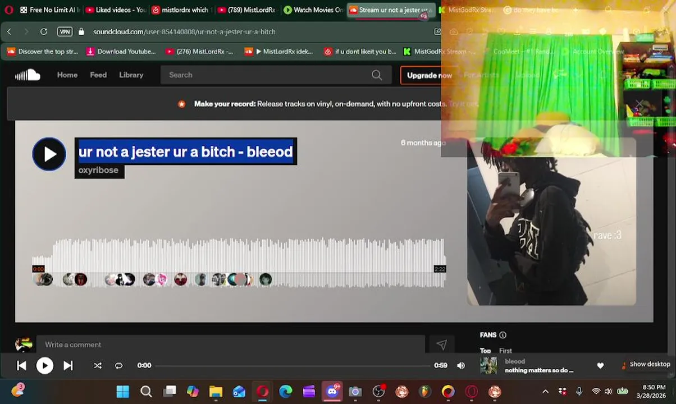Screen dimensions: 676x404
Task: Open FL Studio from the taskbar
Action: (425, 392)
